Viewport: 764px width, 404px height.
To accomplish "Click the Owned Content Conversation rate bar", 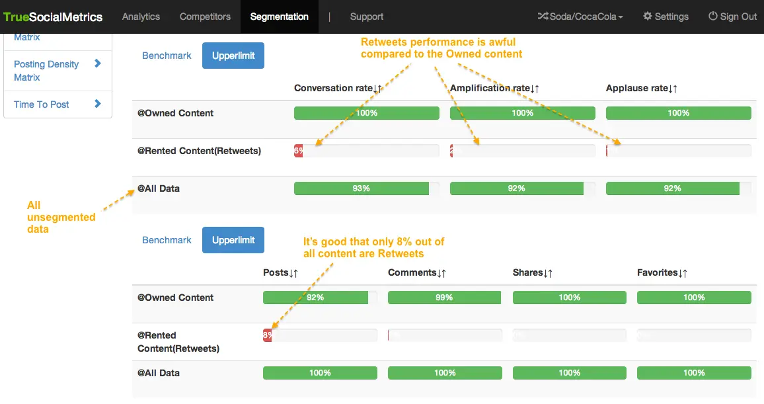I will click(x=366, y=113).
